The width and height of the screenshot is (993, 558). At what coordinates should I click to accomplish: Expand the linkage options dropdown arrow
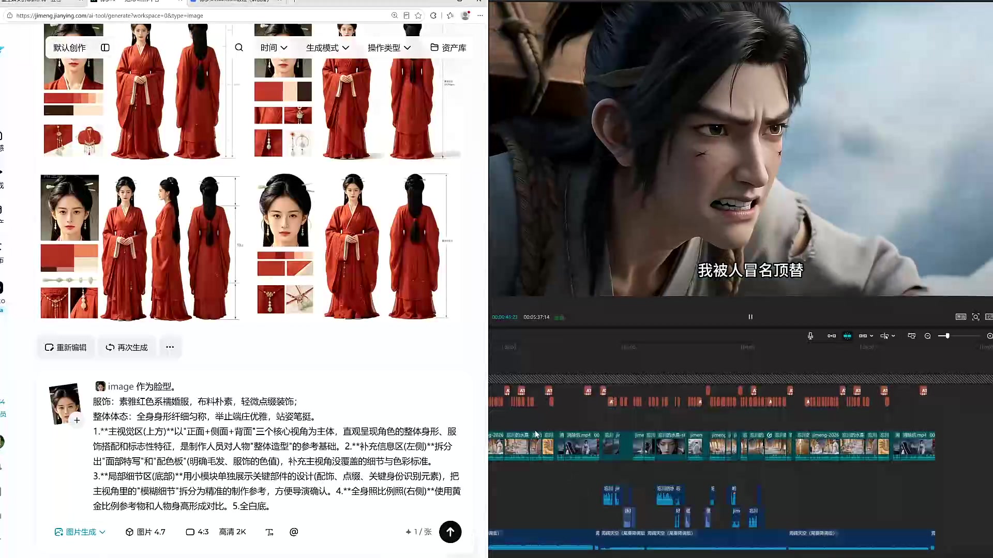click(x=871, y=336)
